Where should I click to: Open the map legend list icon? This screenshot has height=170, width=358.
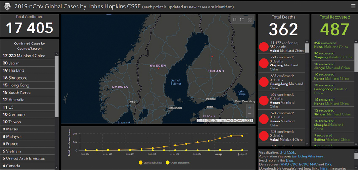click(x=242, y=20)
